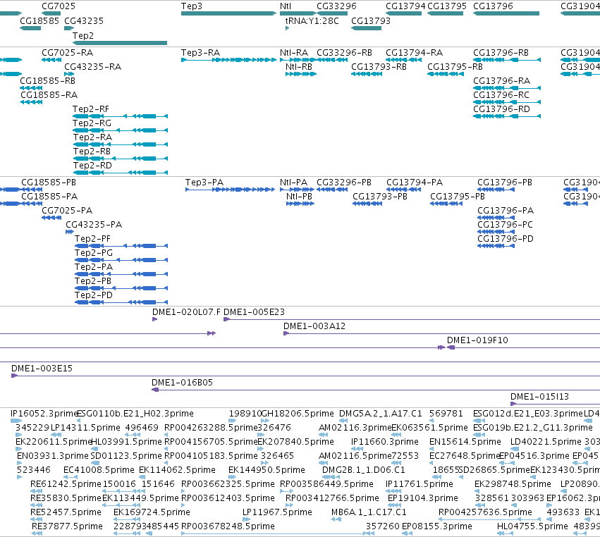
Task: Click EST MB6A.1_1.C17.C1 label
Action: [x=369, y=512]
